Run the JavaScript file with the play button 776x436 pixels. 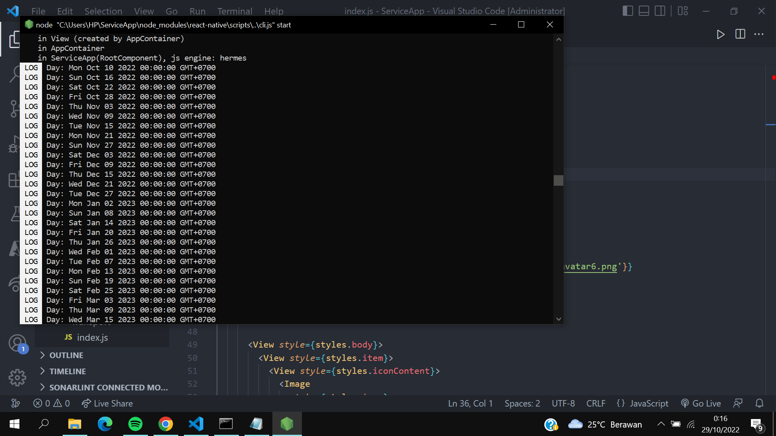tap(721, 34)
